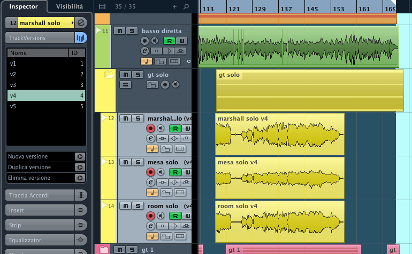Click the green basso diretta color strip
Viewport: 412px width, 254px height.
102,46
